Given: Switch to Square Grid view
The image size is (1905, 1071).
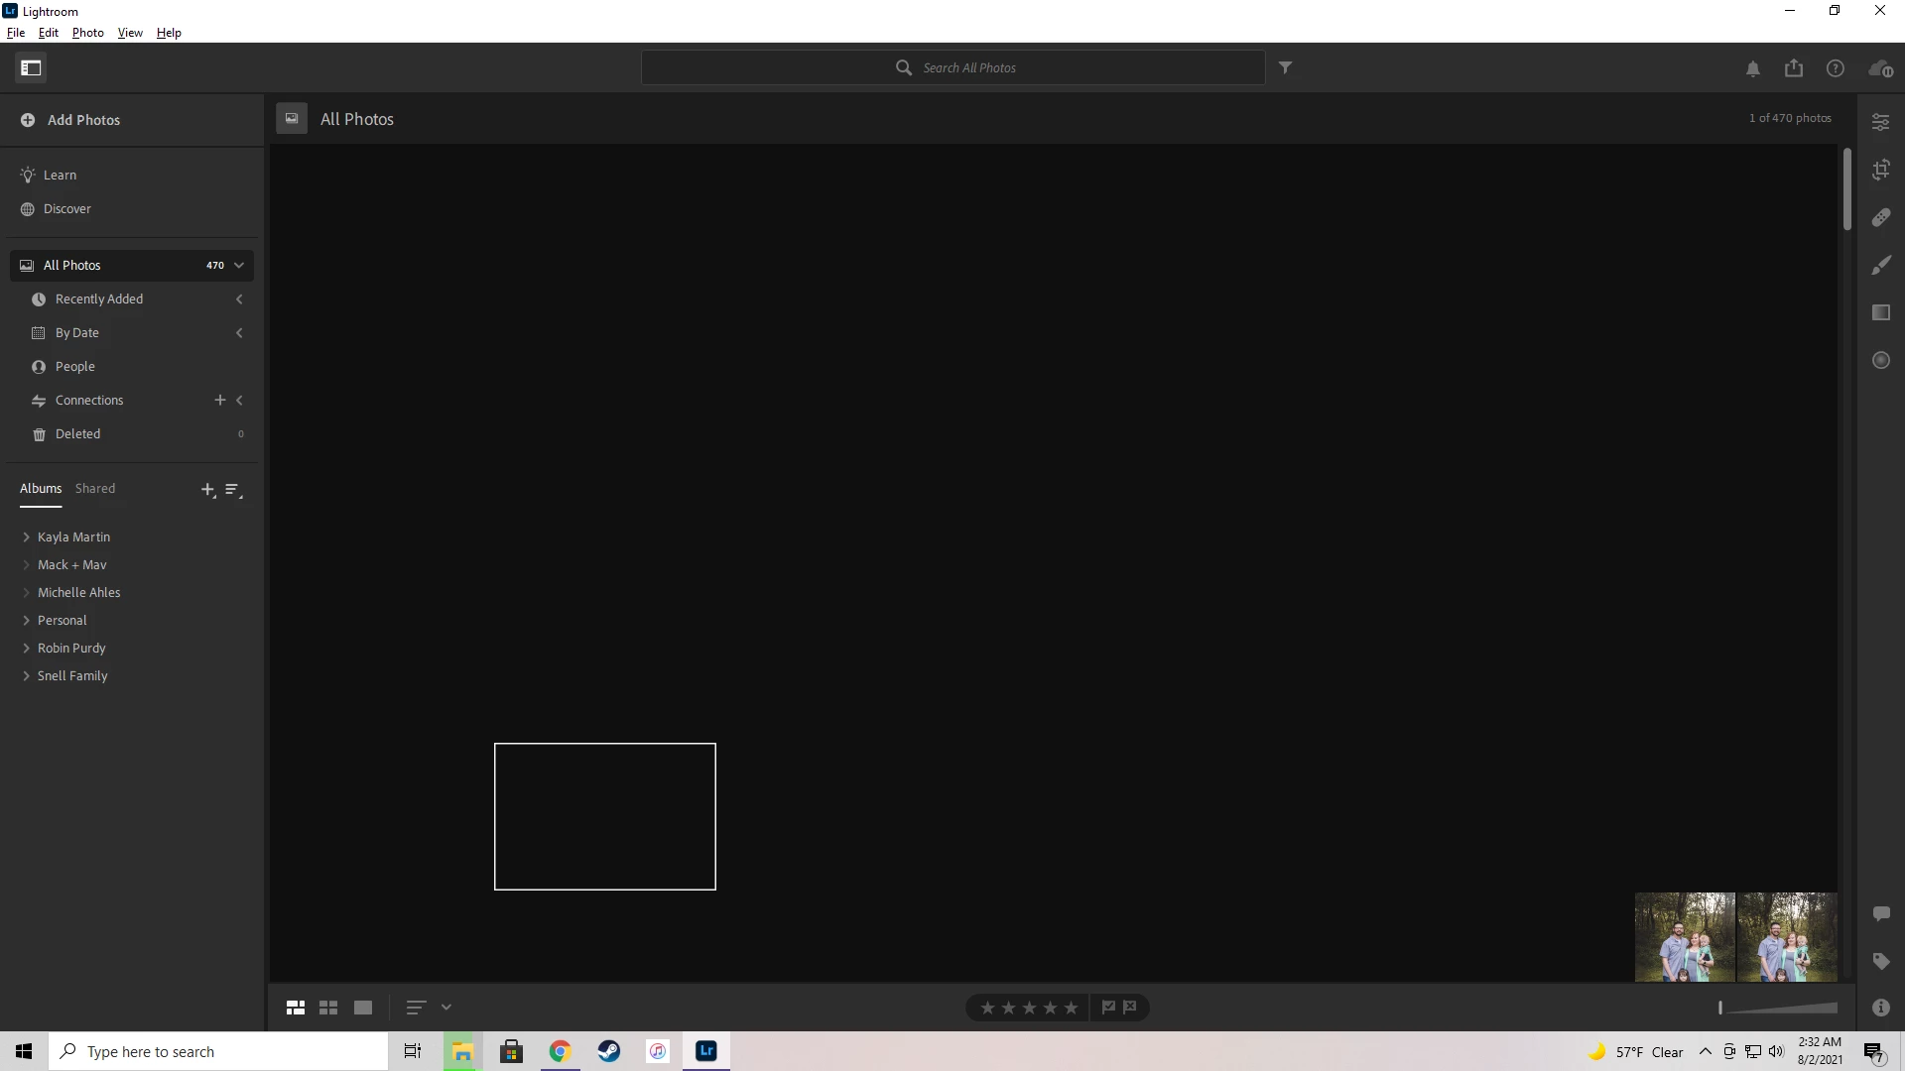Looking at the screenshot, I should (328, 1008).
